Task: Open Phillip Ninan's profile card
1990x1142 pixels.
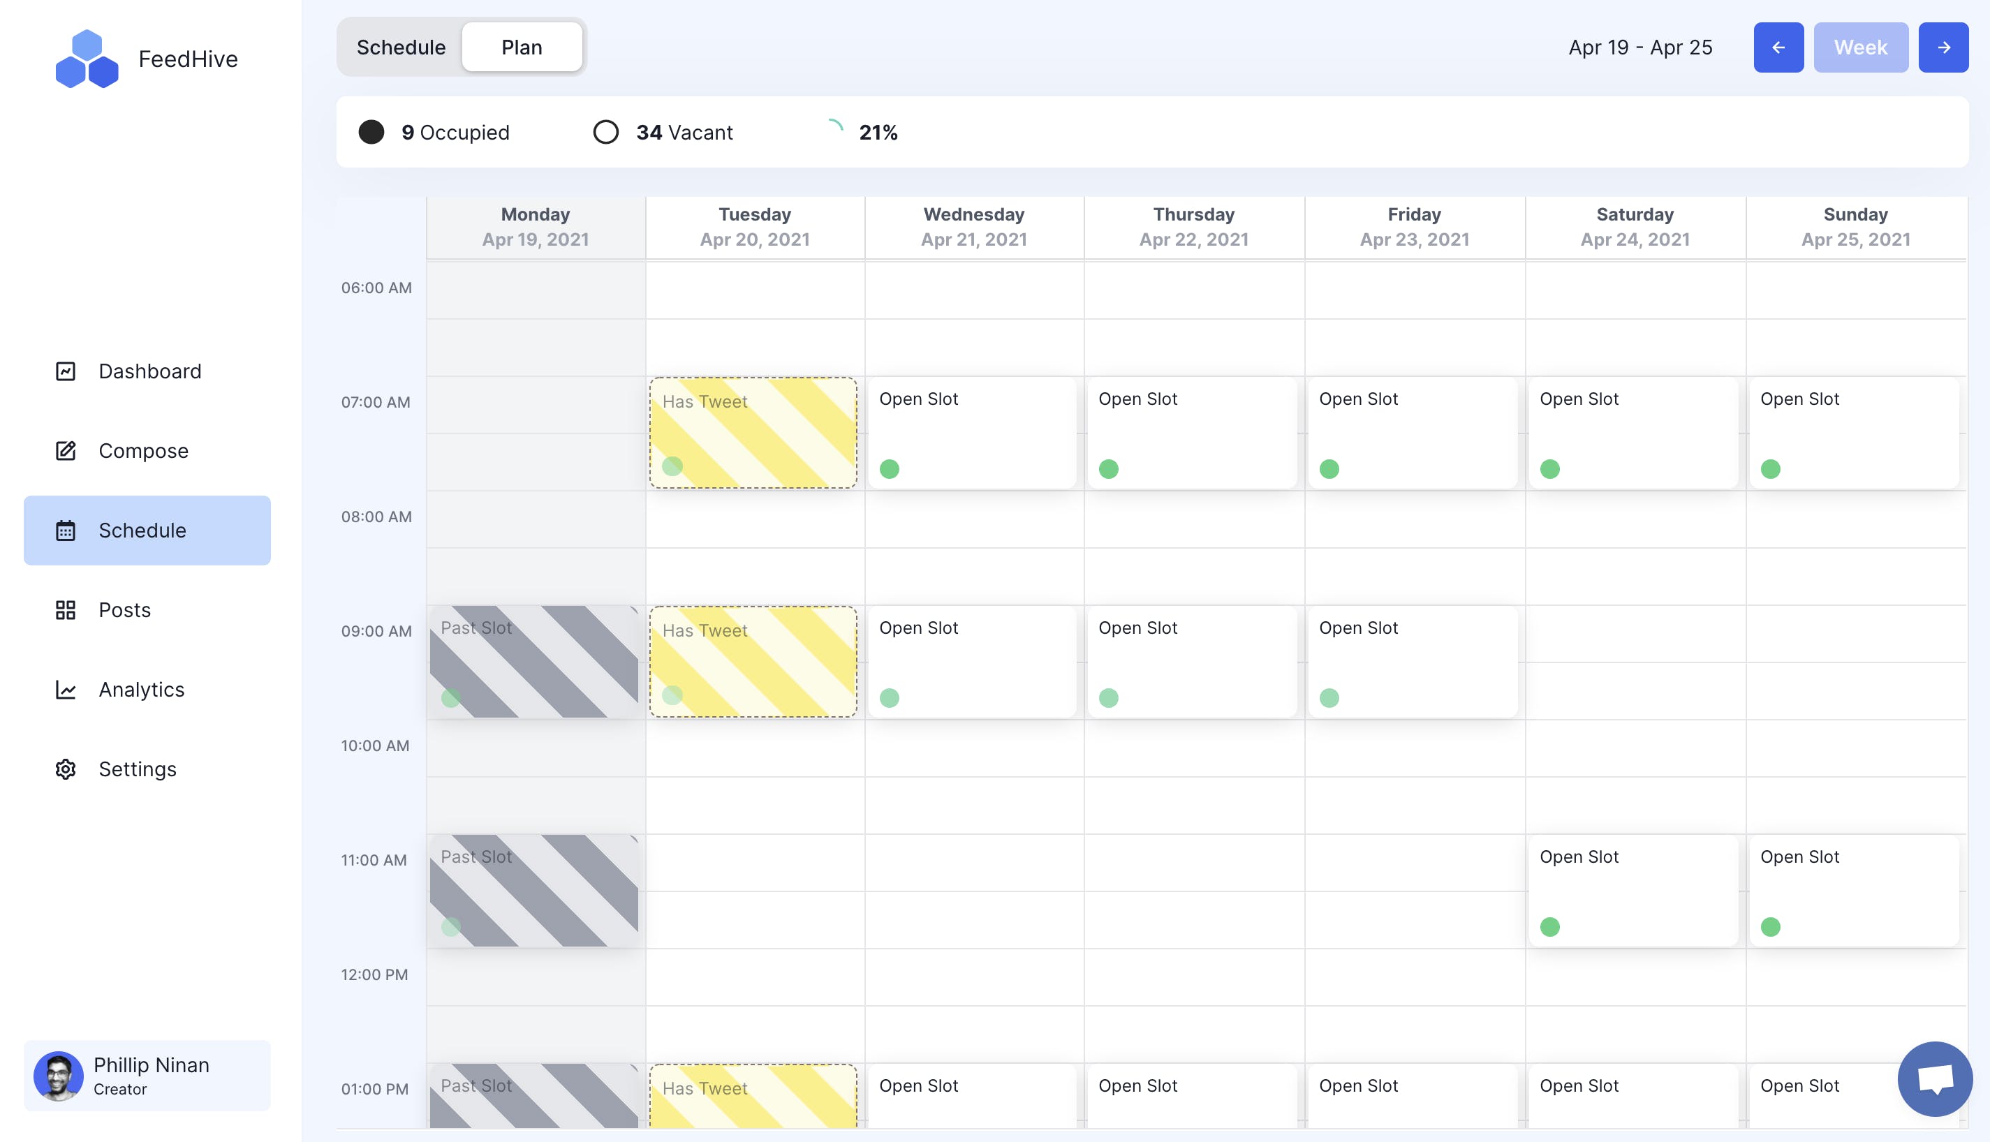Action: pyautogui.click(x=147, y=1075)
